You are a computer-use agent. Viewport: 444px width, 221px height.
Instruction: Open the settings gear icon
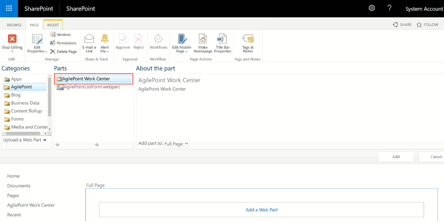tap(372, 8)
